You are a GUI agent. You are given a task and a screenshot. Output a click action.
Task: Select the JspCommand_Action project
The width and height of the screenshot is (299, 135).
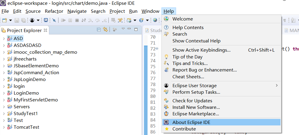[x=36, y=73]
